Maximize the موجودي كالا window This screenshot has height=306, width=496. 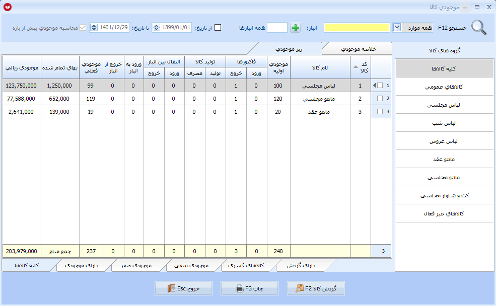pyautogui.click(x=477, y=7)
